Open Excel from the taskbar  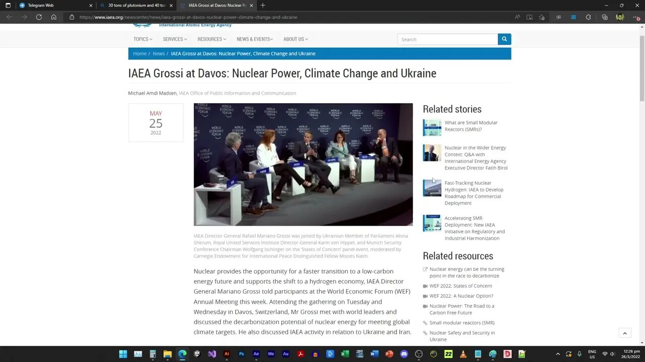(x=345, y=354)
